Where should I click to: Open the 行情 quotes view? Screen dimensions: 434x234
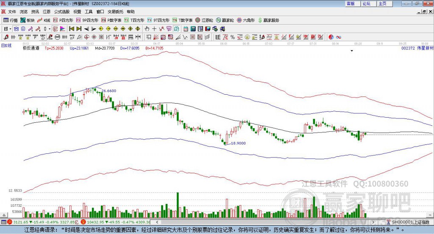(11, 20)
